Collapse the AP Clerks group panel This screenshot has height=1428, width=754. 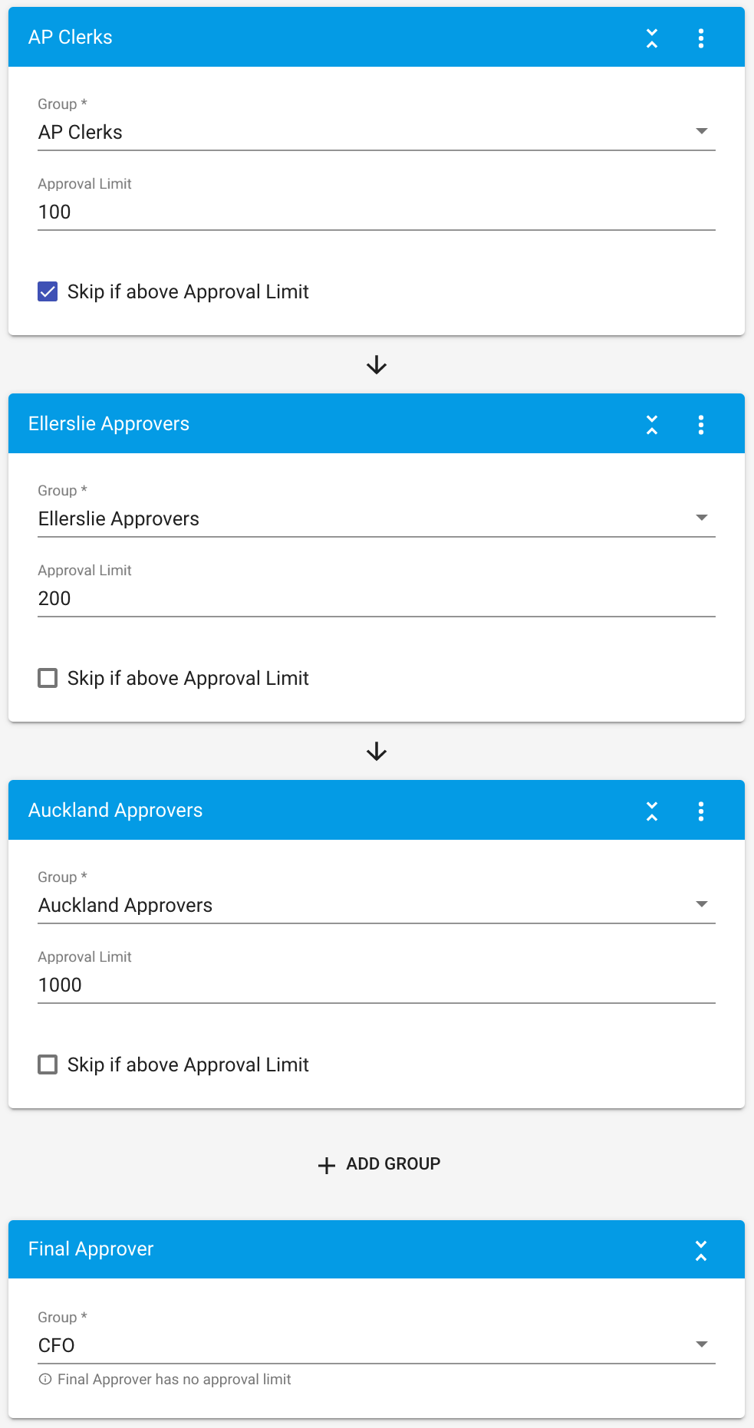click(651, 38)
